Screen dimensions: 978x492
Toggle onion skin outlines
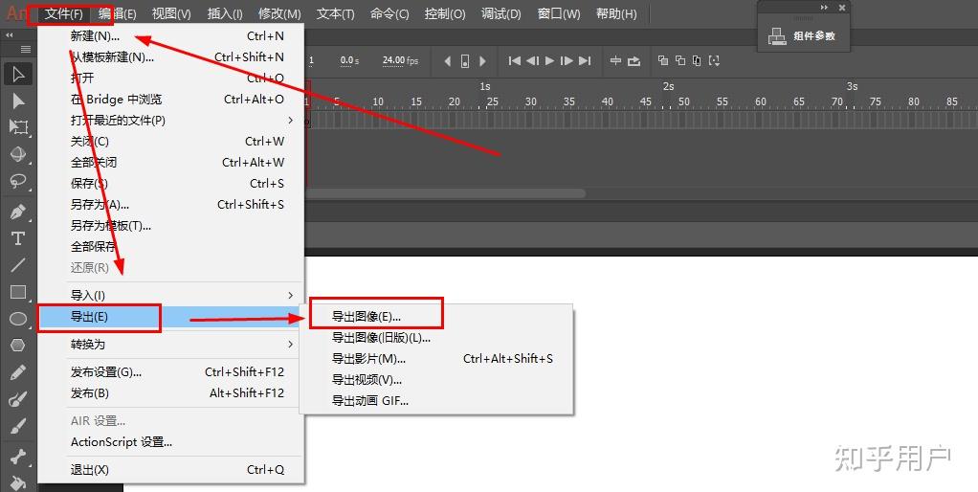pos(680,60)
